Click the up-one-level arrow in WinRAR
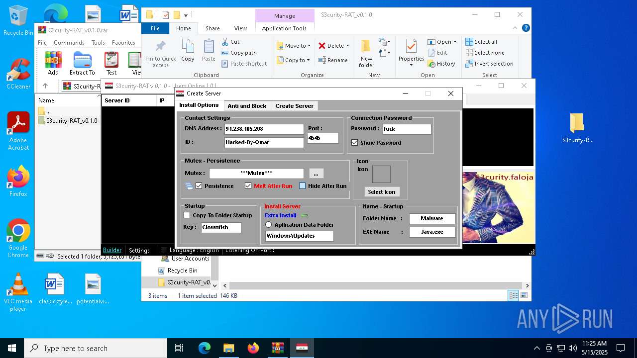637x358 pixels. coord(45,86)
